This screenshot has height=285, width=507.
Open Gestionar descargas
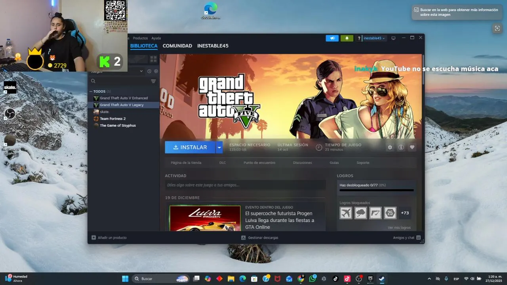(260, 237)
